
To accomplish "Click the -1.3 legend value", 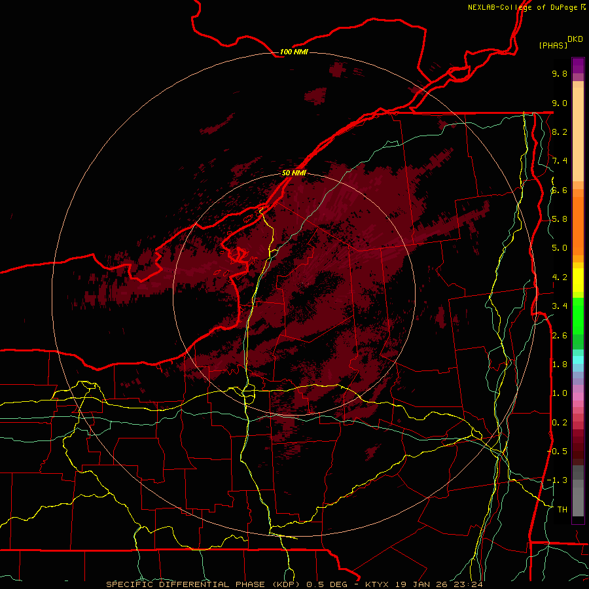I will [558, 480].
